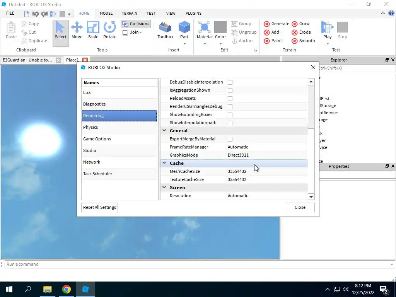
Task: Start Play test mode
Action: tap(327, 30)
